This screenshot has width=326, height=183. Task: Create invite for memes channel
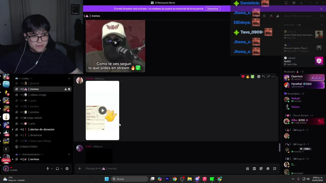pos(65,89)
